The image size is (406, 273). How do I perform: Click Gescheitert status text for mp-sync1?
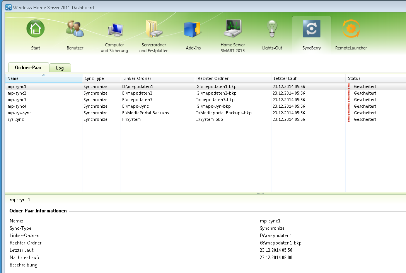[365, 86]
